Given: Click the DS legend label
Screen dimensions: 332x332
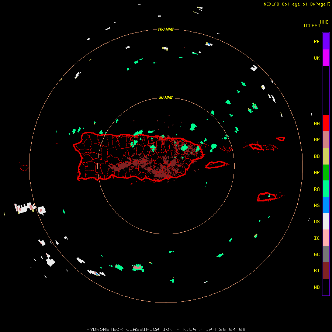Looking at the screenshot, I should (317, 221).
